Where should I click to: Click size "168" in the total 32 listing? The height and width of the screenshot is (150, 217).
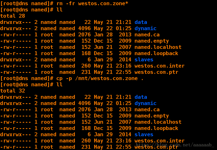[86, 128]
